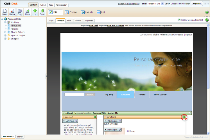This screenshot has height=140, width=210.
Task: Open zoneLeft menu arrow
Action: tap(64, 117)
